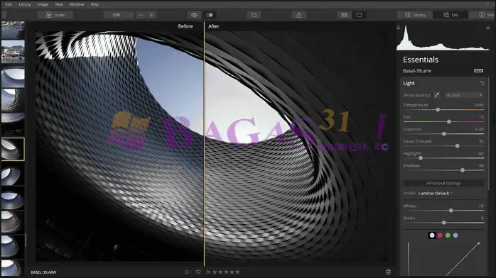
Task: Reject photo with the X icon
Action: click(x=208, y=272)
